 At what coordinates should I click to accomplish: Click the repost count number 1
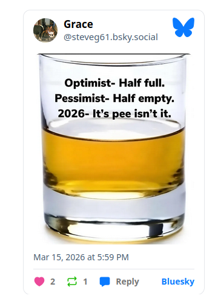pyautogui.click(x=85, y=282)
